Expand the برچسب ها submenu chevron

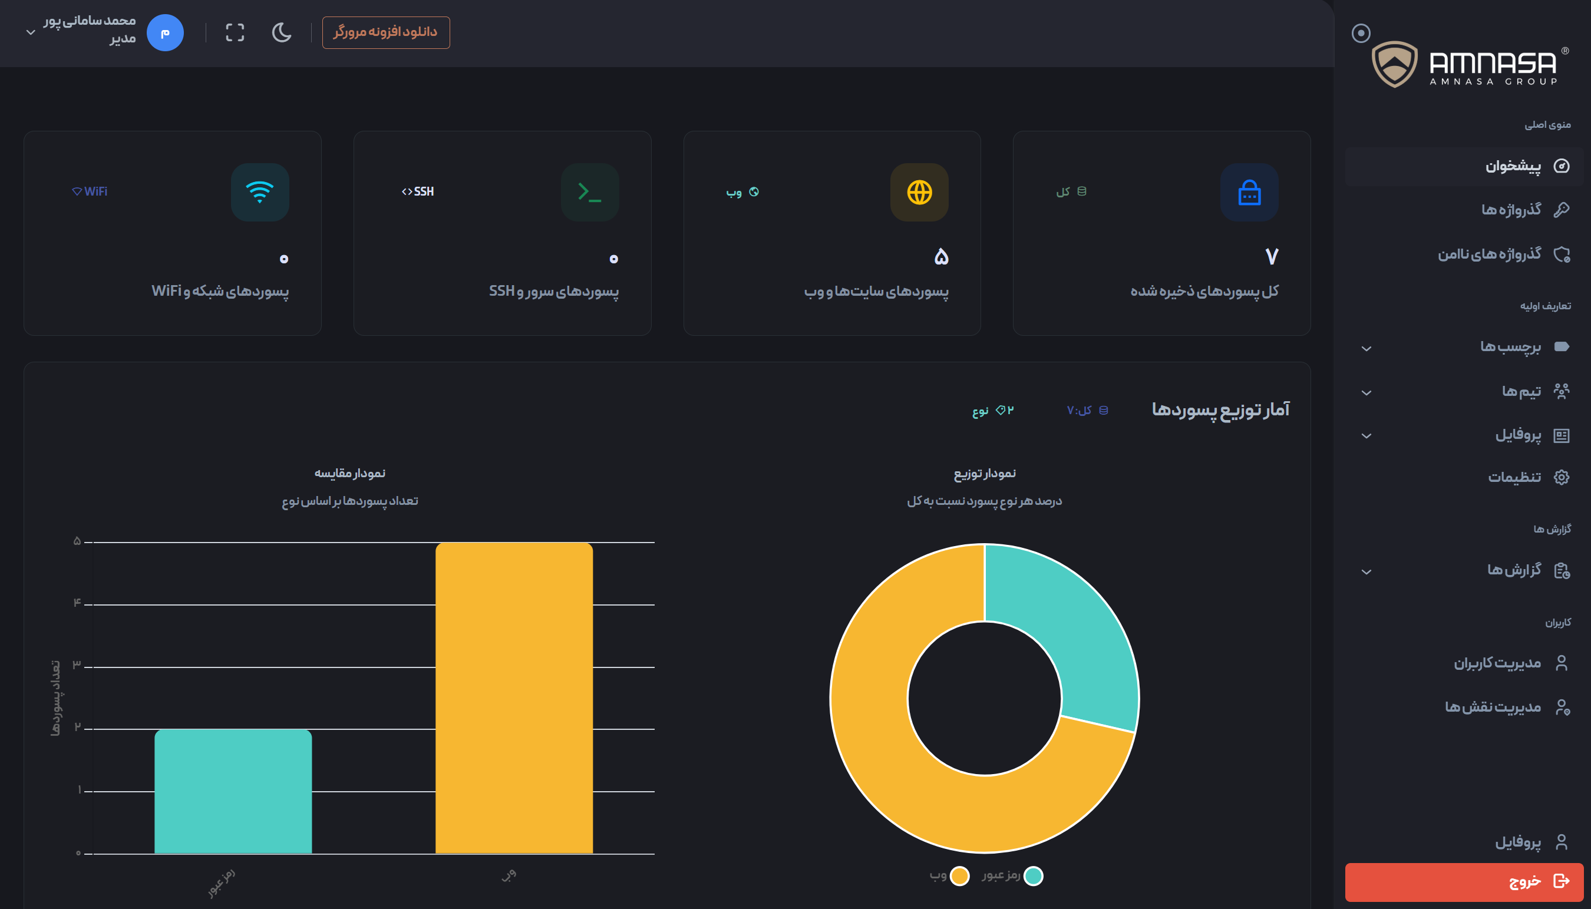click(x=1366, y=348)
